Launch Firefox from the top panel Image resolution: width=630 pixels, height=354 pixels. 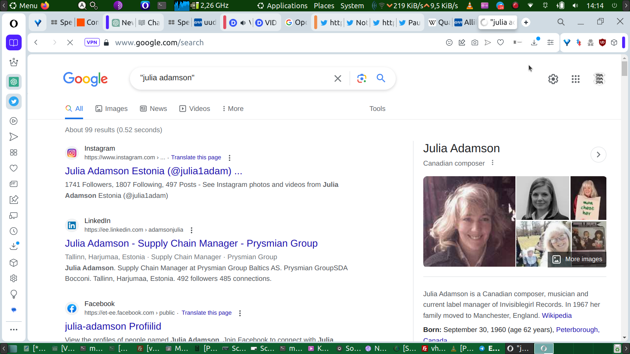click(x=45, y=6)
